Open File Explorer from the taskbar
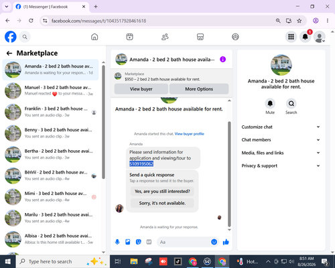This screenshot has height=268, width=335. [134, 261]
